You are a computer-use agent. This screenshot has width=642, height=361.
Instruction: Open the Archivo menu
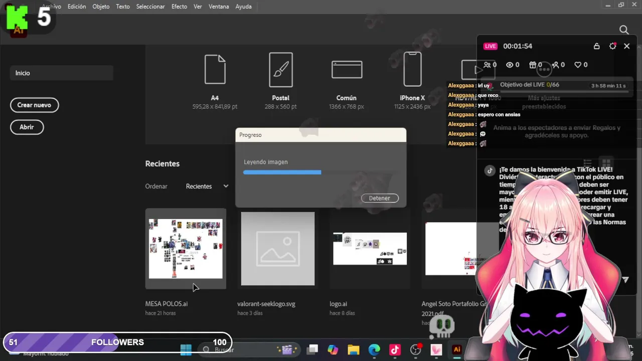(51, 7)
